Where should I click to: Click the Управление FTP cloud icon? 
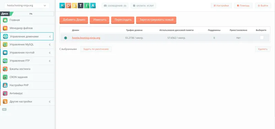pyautogui.click(x=5, y=61)
